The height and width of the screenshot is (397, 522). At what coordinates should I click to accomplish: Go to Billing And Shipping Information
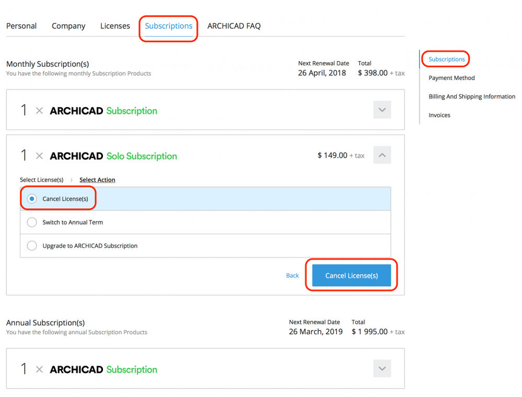471,97
